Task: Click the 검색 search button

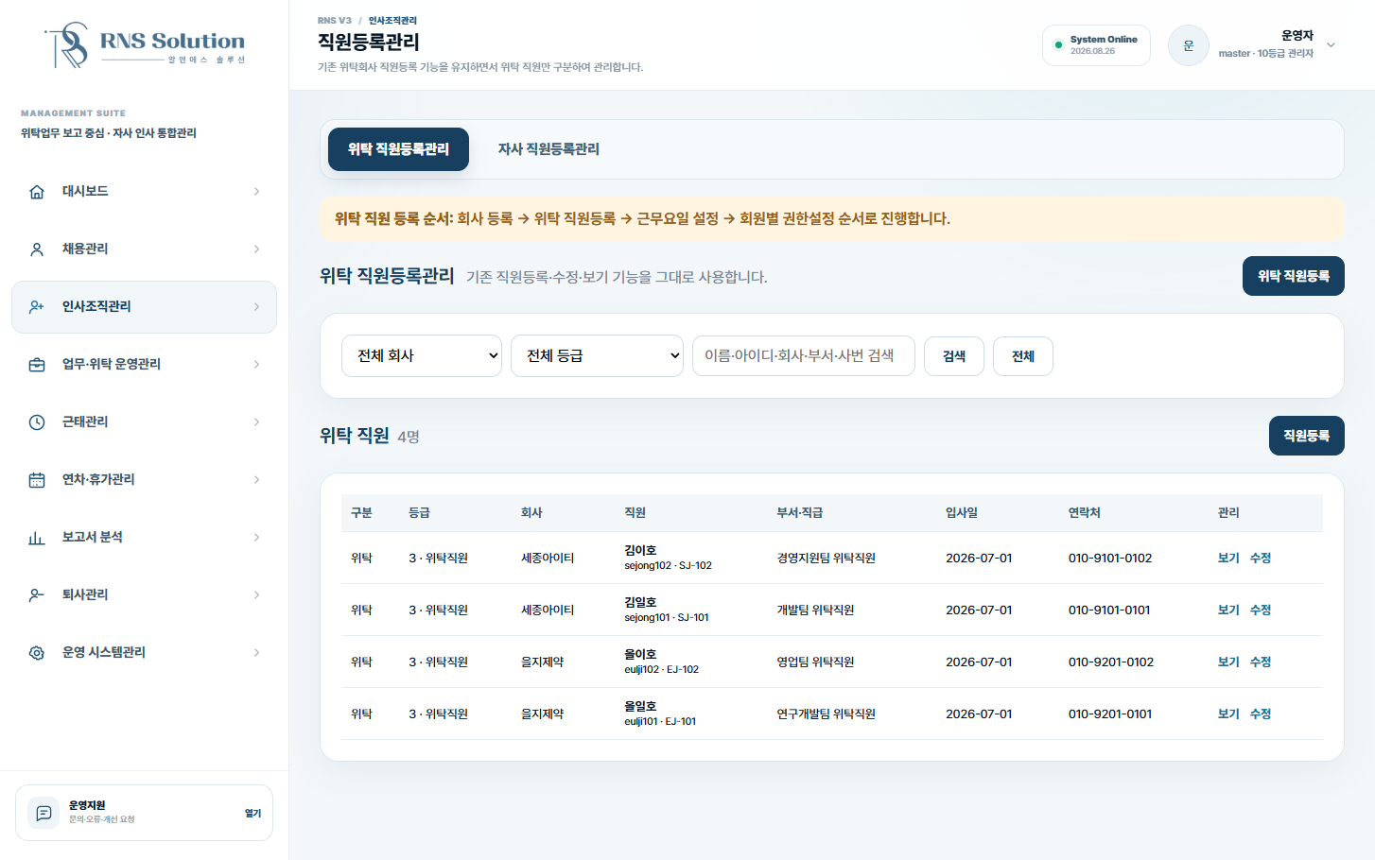Action: (x=954, y=356)
